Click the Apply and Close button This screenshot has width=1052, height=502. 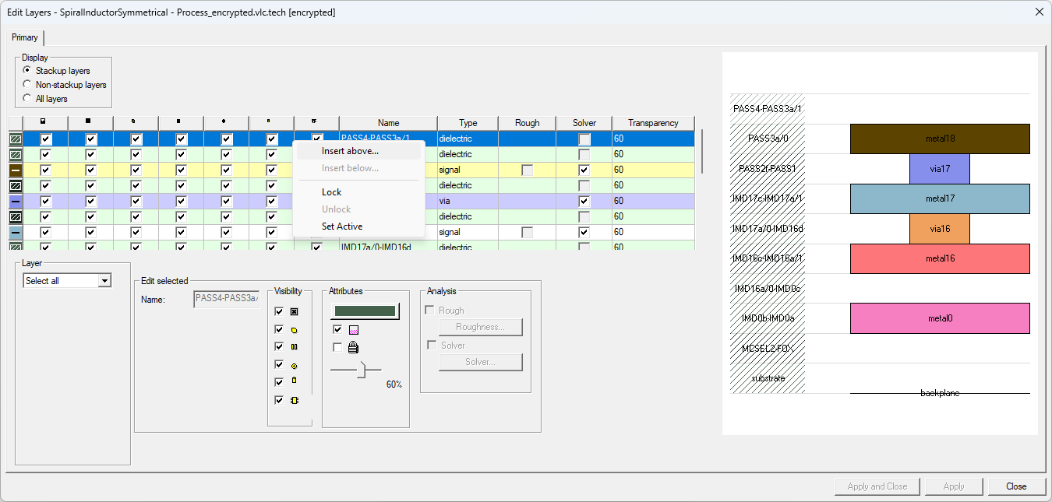pos(877,486)
